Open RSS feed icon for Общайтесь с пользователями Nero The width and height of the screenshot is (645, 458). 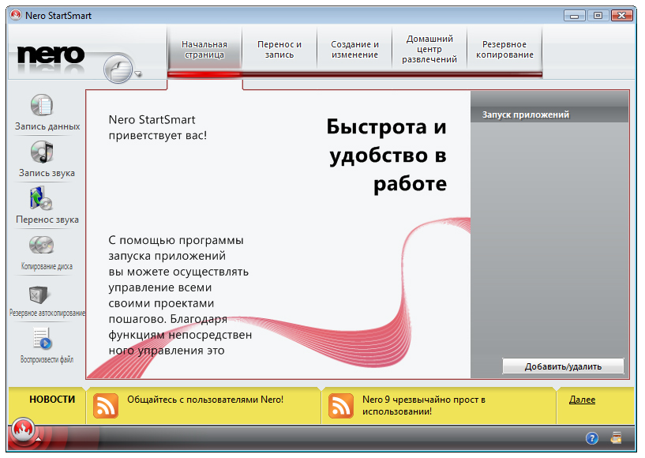[x=106, y=406]
